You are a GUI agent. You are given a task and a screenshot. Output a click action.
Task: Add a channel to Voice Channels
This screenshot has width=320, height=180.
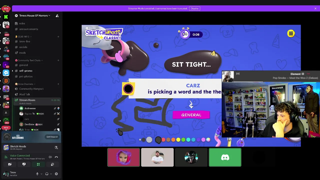click(x=58, y=84)
